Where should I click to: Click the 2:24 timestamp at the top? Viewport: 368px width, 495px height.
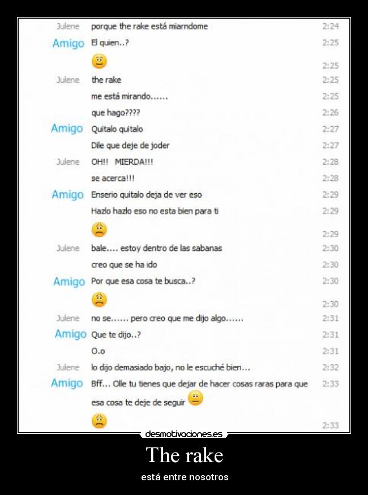tap(331, 26)
